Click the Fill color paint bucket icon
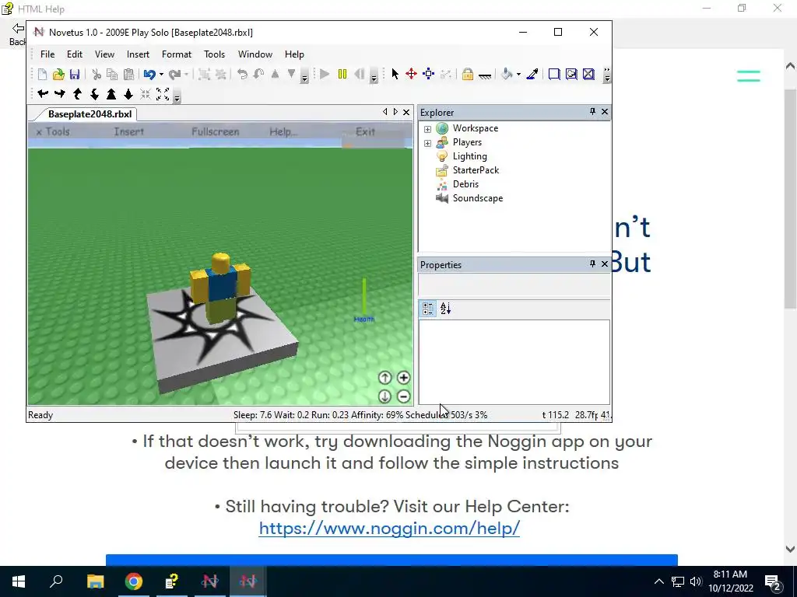 (x=507, y=75)
